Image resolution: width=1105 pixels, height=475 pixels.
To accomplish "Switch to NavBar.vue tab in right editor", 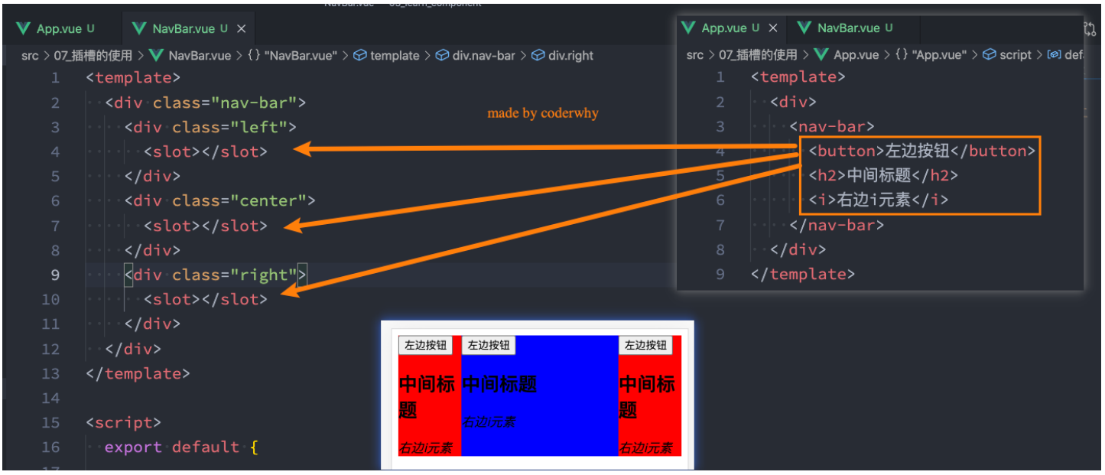I will pyautogui.click(x=848, y=28).
